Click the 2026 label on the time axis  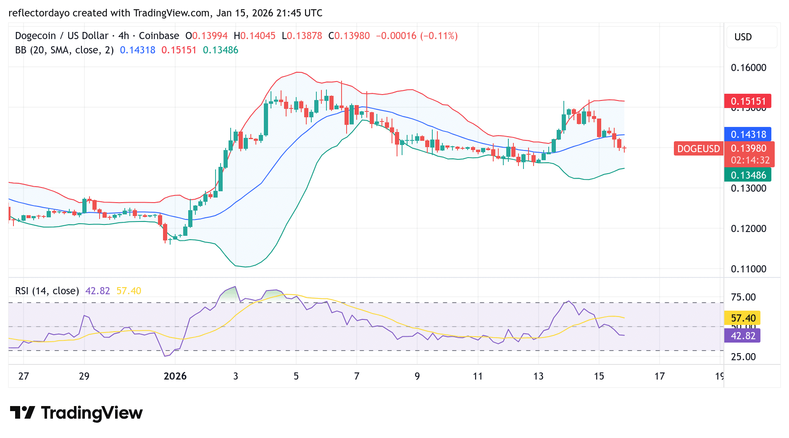click(175, 376)
